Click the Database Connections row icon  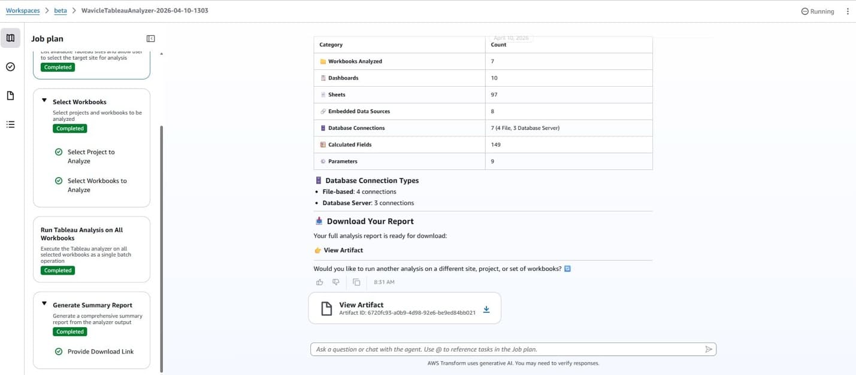click(323, 128)
